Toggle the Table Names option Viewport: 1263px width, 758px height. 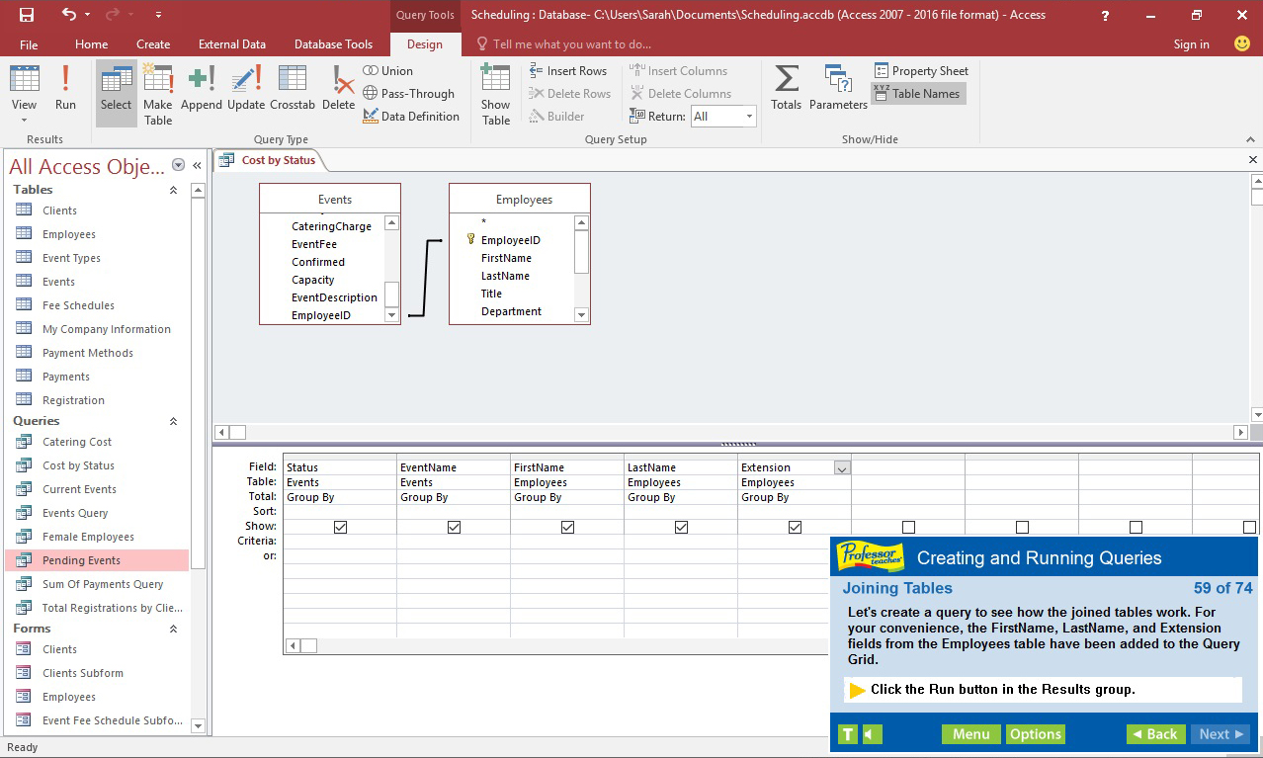[918, 93]
